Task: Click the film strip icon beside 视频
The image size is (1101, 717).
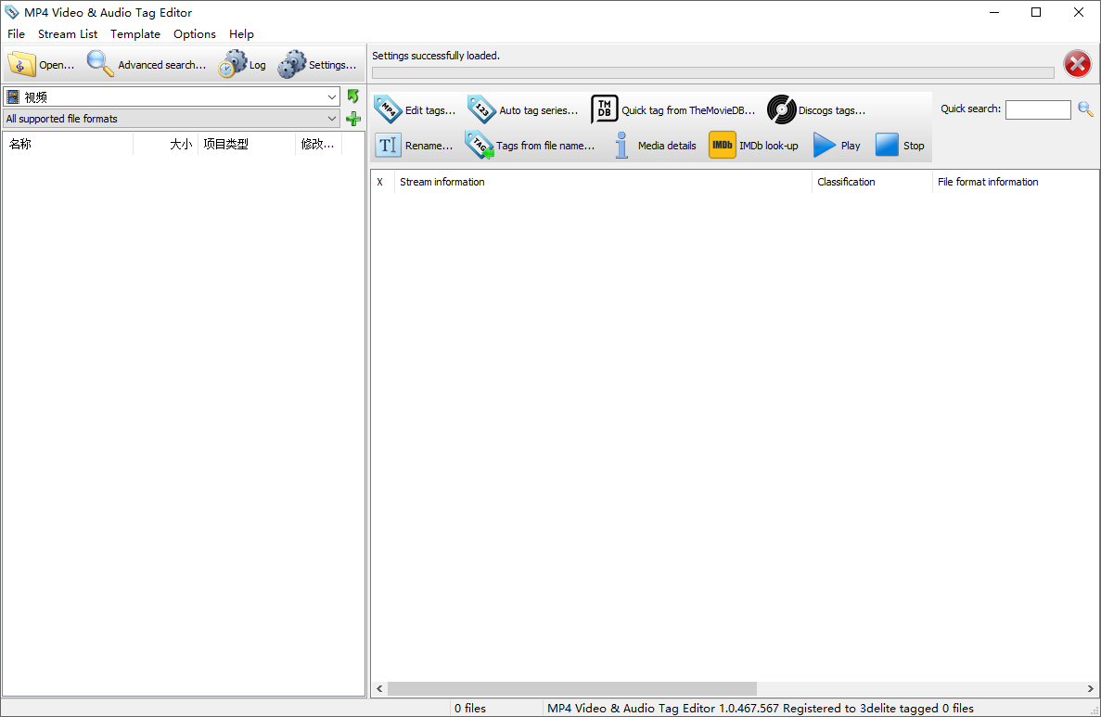Action: [13, 96]
